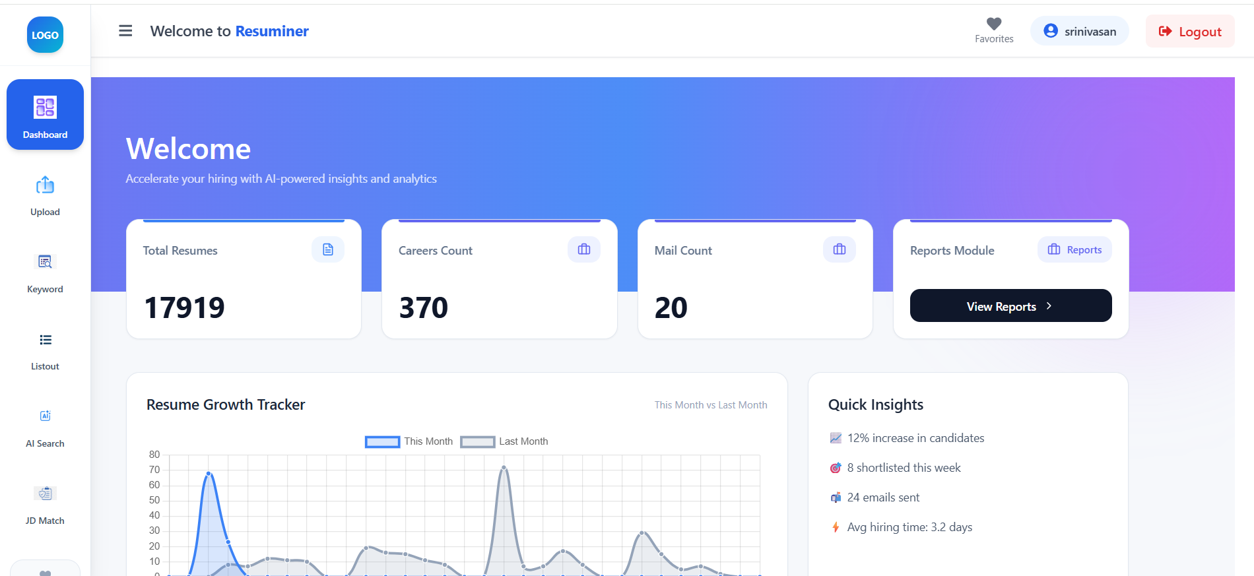The height and width of the screenshot is (576, 1254).
Task: Click the Careers Count briefcase icon
Action: 584,249
